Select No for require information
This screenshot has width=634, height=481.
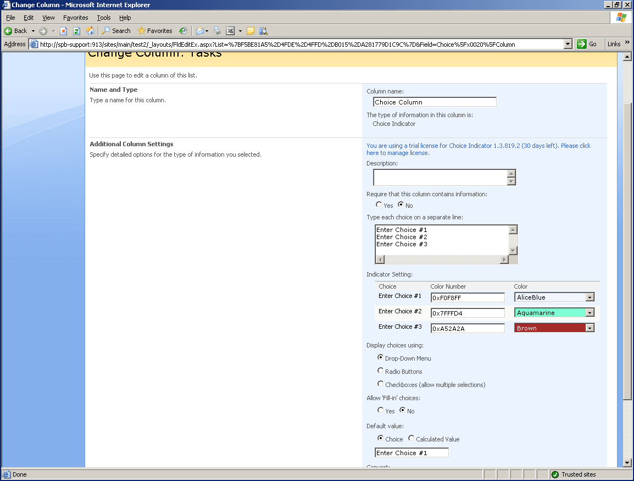[401, 204]
